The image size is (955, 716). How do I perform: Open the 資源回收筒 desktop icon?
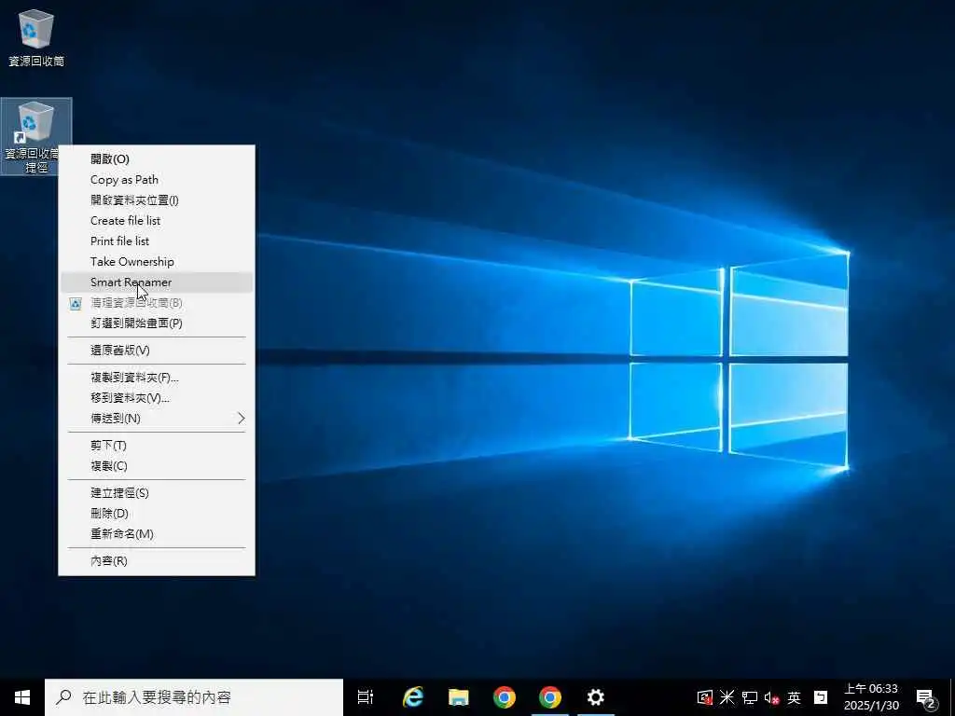36,36
